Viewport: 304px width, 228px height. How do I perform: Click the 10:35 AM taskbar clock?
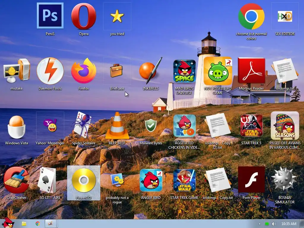click(x=289, y=224)
